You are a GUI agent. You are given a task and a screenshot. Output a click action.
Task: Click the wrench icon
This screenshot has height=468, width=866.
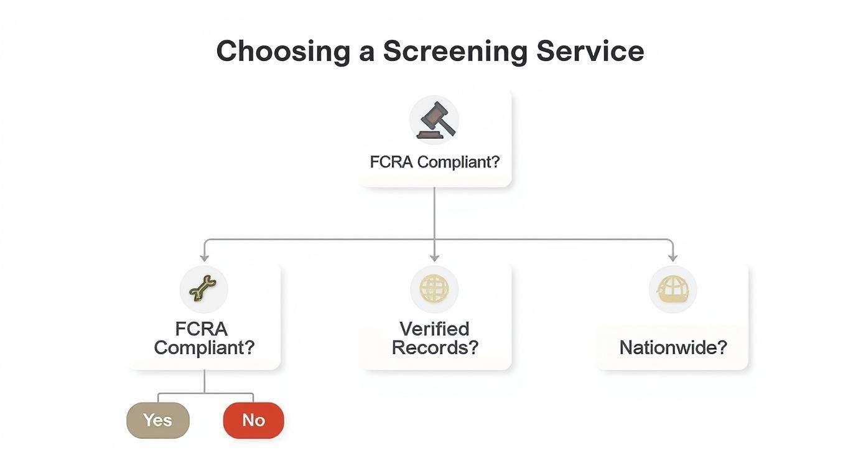tap(203, 289)
